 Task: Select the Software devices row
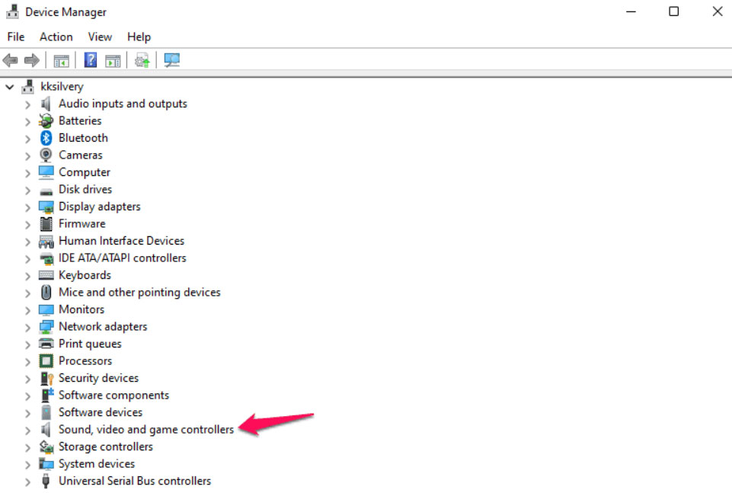[x=101, y=412]
